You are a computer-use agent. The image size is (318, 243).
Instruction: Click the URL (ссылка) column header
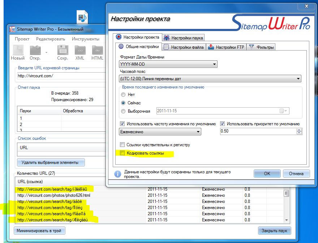click(60, 182)
